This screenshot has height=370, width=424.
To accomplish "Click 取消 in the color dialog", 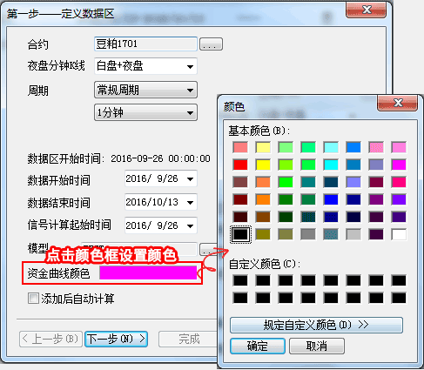I will (x=317, y=346).
